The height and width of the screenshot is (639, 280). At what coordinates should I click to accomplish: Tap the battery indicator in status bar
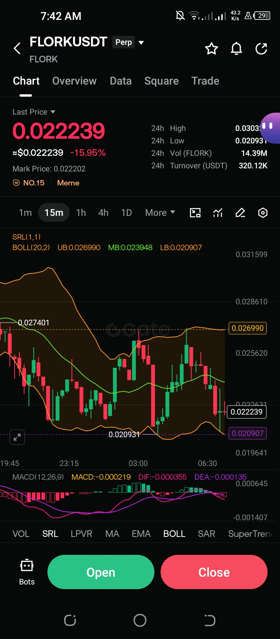pos(262,16)
